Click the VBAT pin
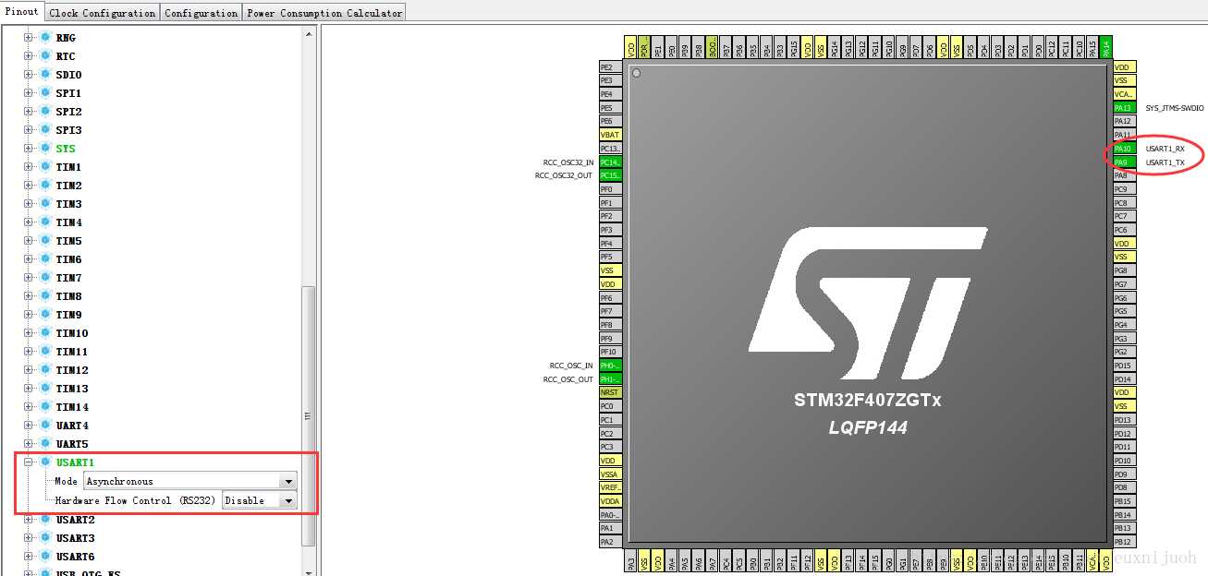Screen dimensions: 1208x576 click(x=611, y=135)
